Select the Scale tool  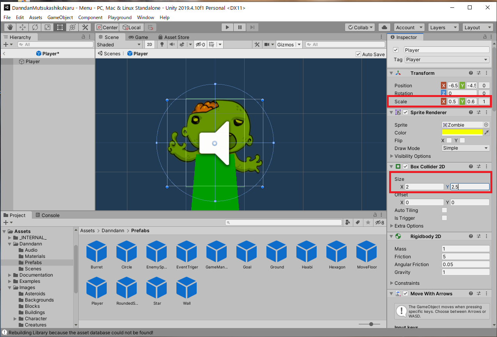point(48,27)
